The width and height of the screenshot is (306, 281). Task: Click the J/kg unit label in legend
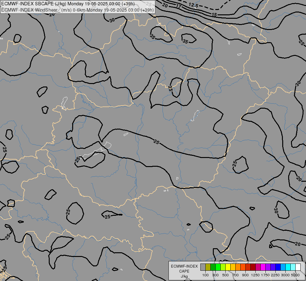[184, 277]
